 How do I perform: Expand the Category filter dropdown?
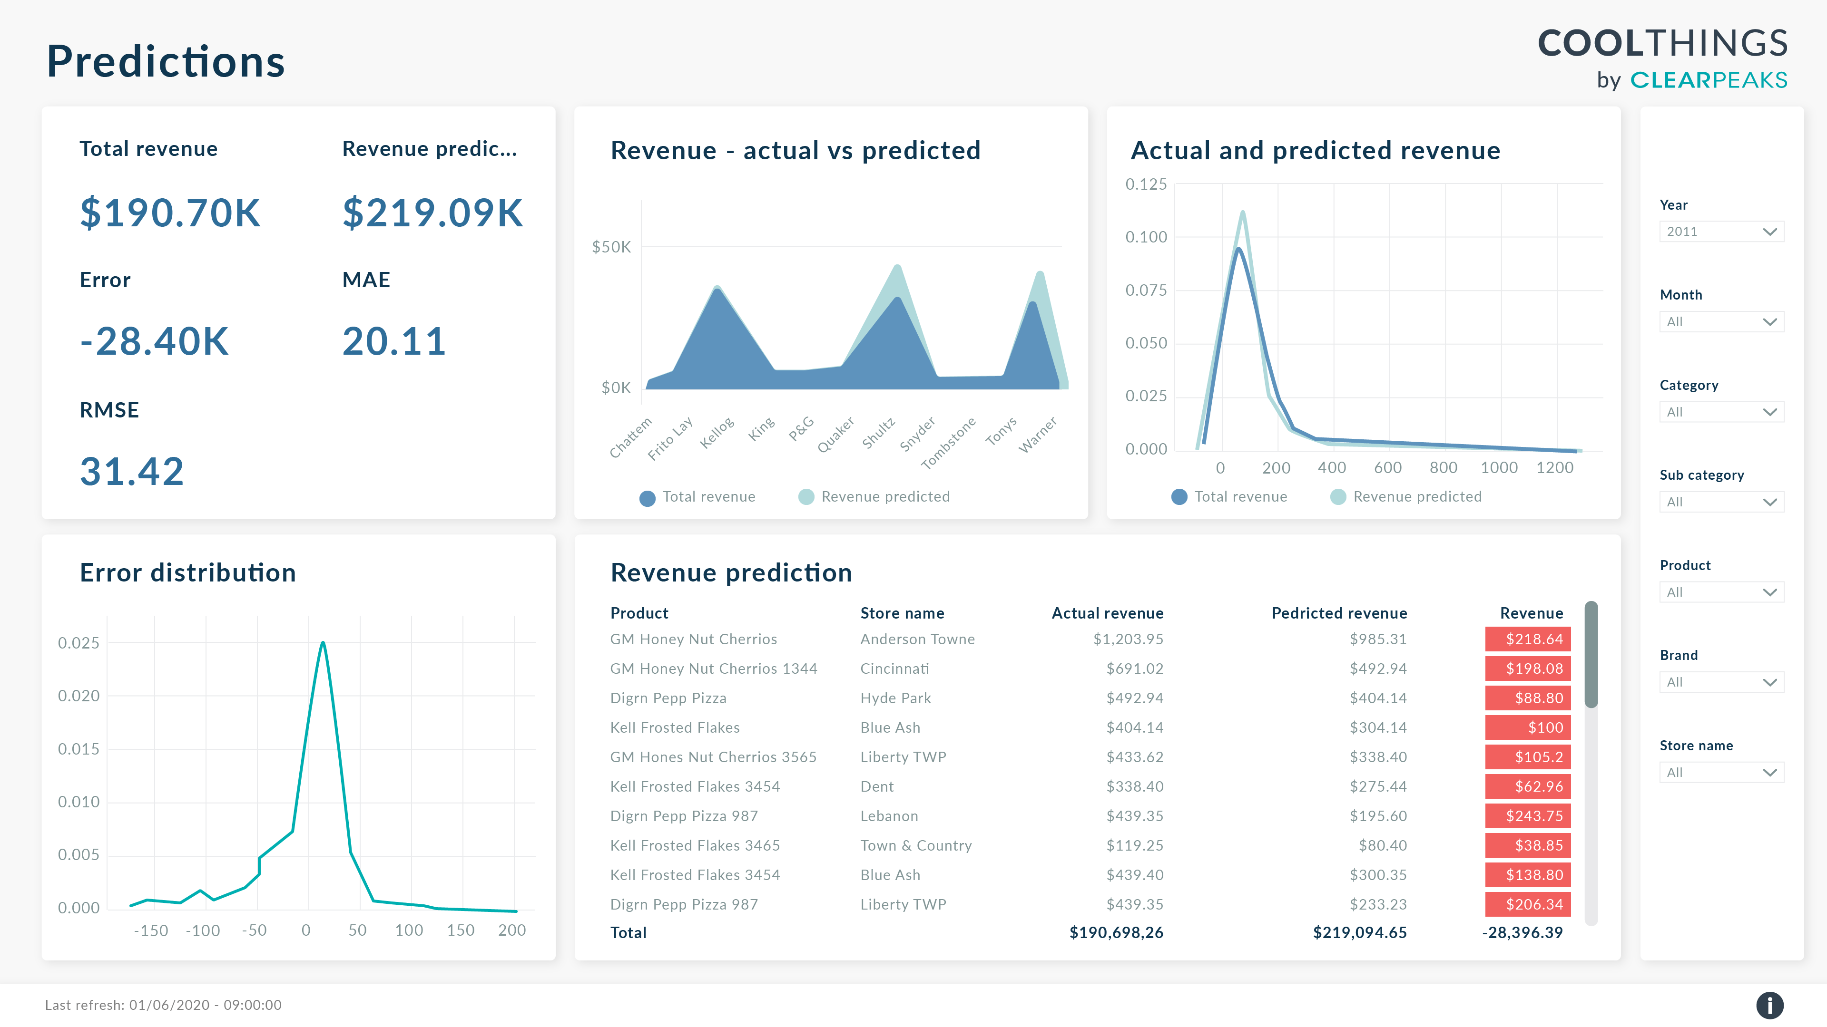(x=1721, y=412)
